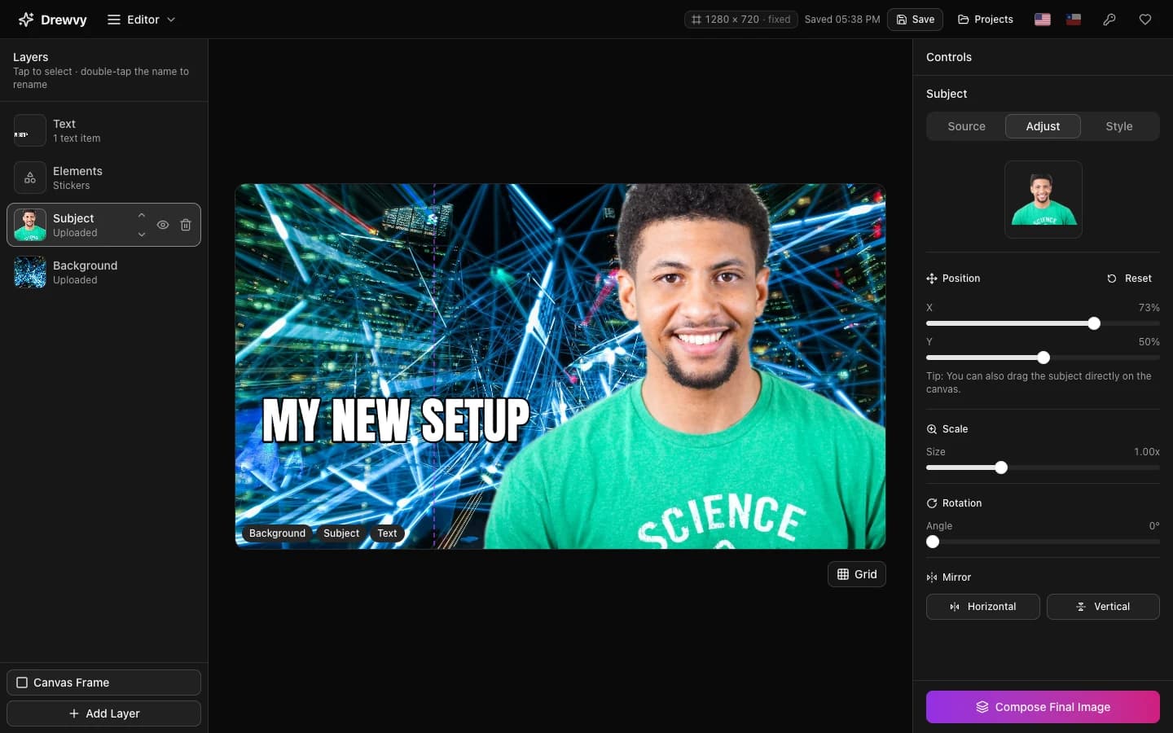Image resolution: width=1173 pixels, height=733 pixels.
Task: Save the project with the Save button
Action: tap(915, 20)
